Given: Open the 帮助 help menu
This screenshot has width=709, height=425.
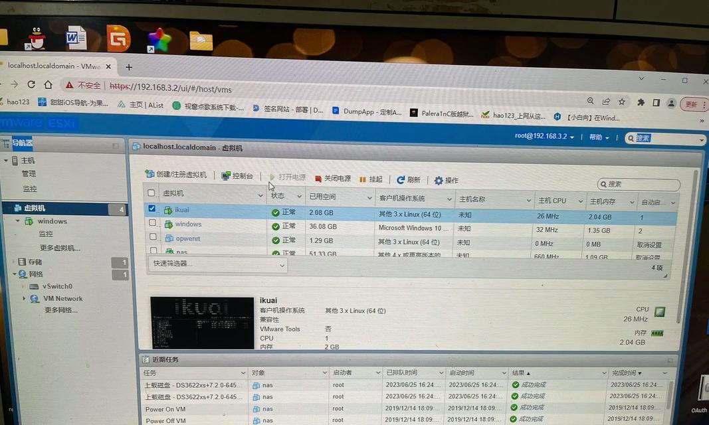Looking at the screenshot, I should point(599,137).
